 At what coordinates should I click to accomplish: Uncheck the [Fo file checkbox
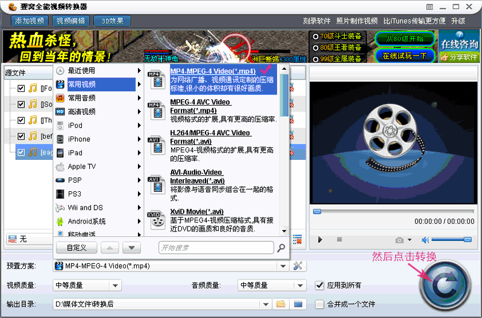[x=21, y=88]
